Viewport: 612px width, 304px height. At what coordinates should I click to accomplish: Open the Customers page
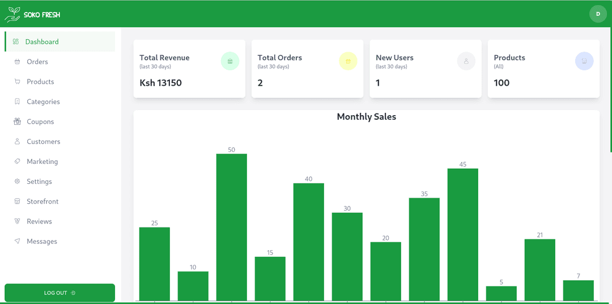43,142
